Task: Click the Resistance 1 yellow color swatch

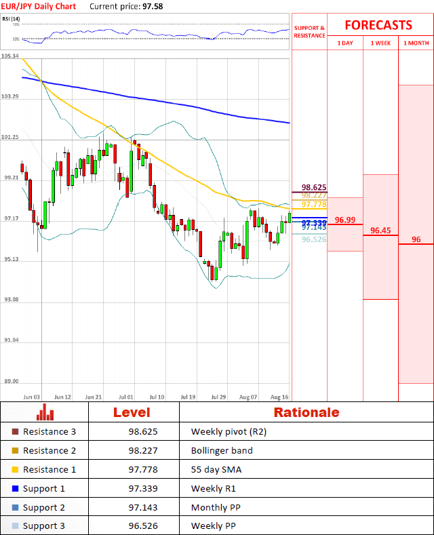Action: pyautogui.click(x=15, y=469)
